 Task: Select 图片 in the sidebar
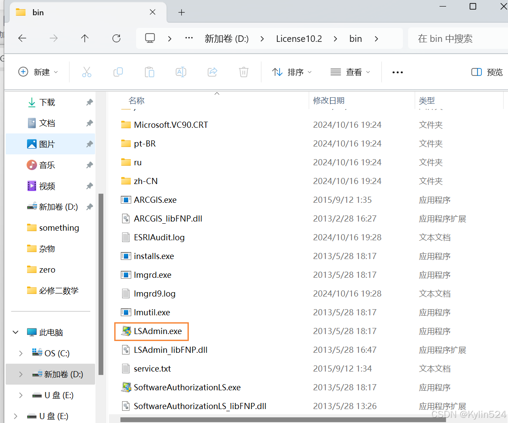pos(51,144)
